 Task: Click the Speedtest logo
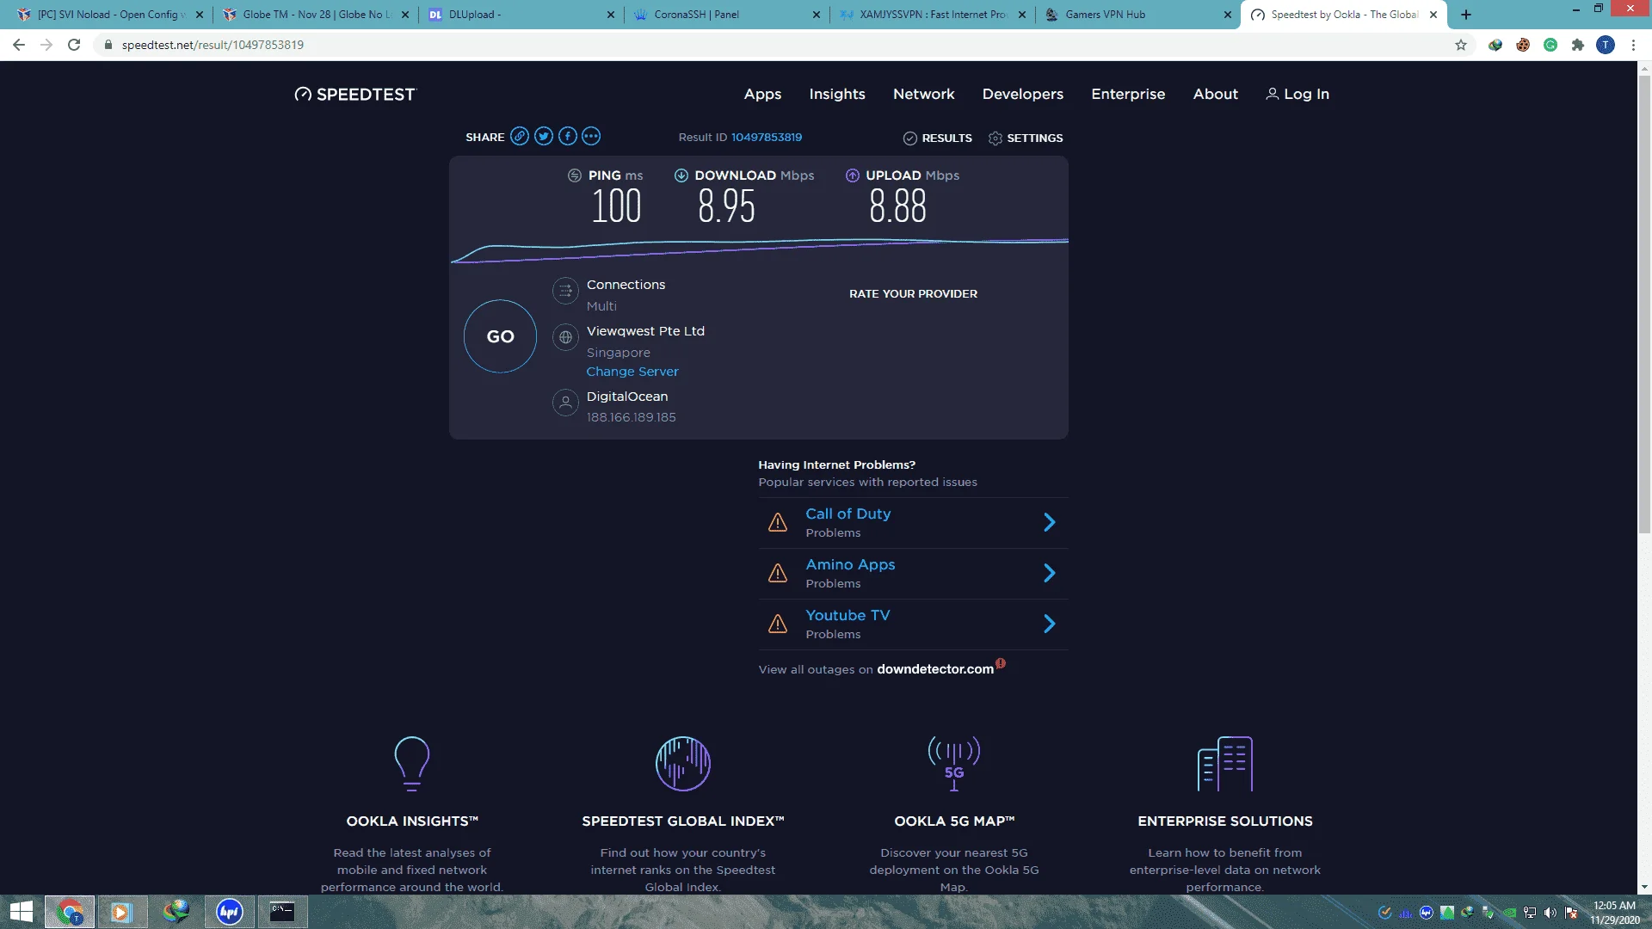(354, 95)
